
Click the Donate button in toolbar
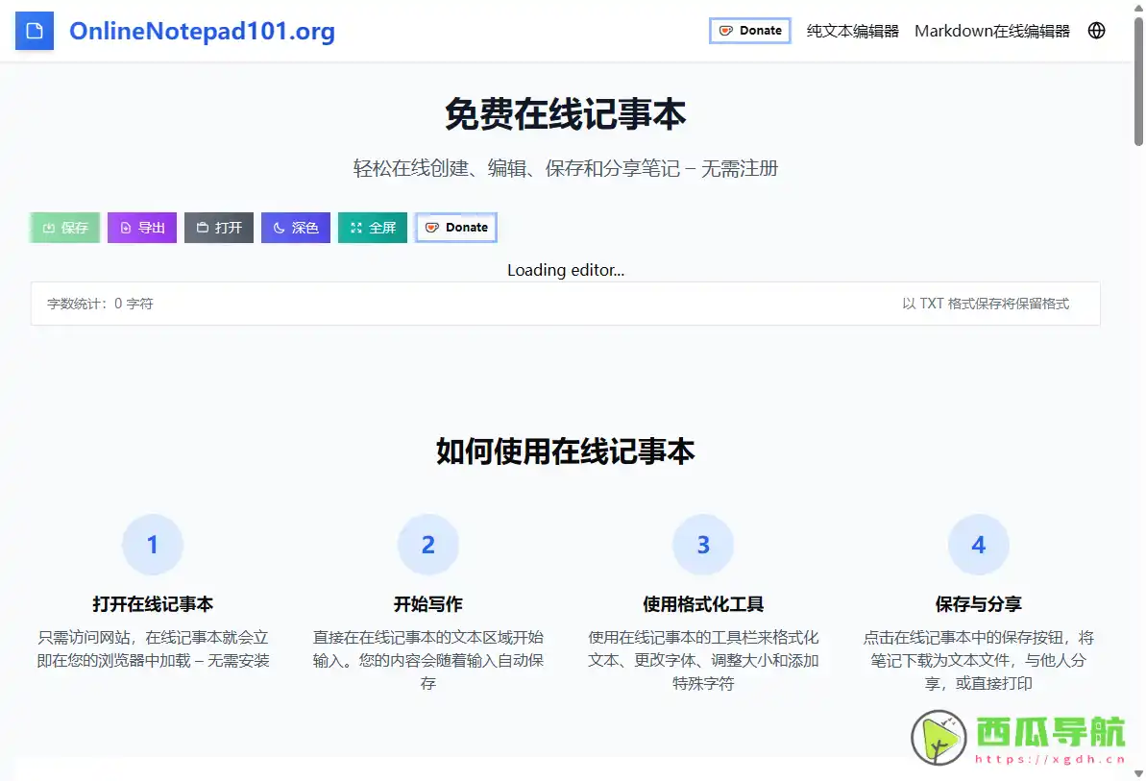point(456,228)
